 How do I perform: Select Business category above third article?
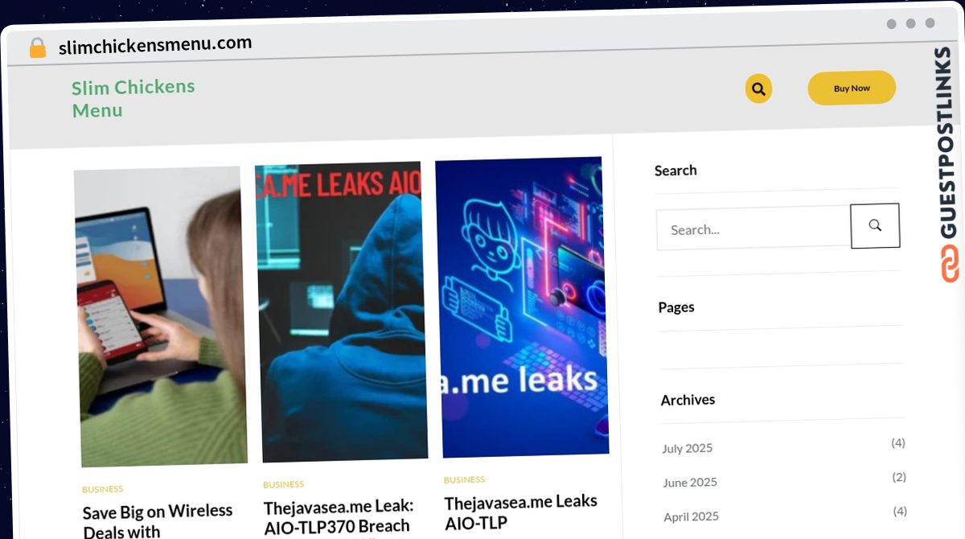point(464,479)
